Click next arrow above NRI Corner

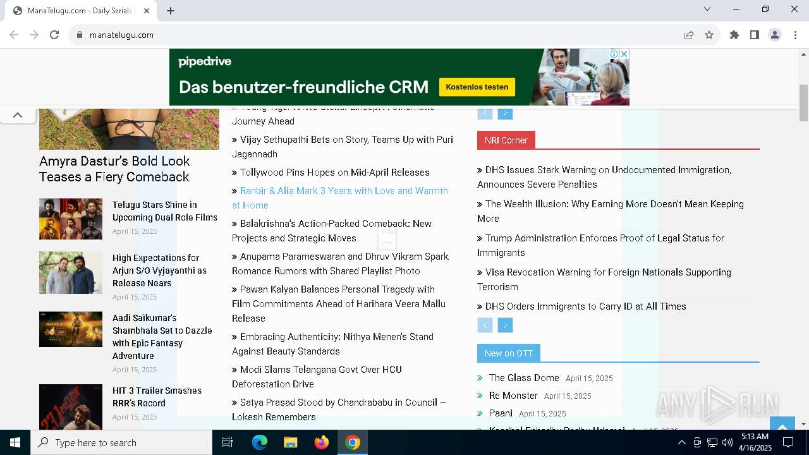pyautogui.click(x=505, y=113)
